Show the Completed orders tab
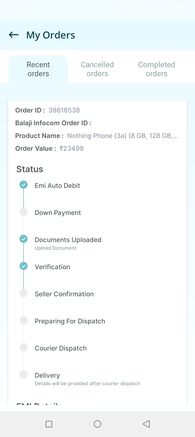The image size is (195, 437). click(x=157, y=69)
